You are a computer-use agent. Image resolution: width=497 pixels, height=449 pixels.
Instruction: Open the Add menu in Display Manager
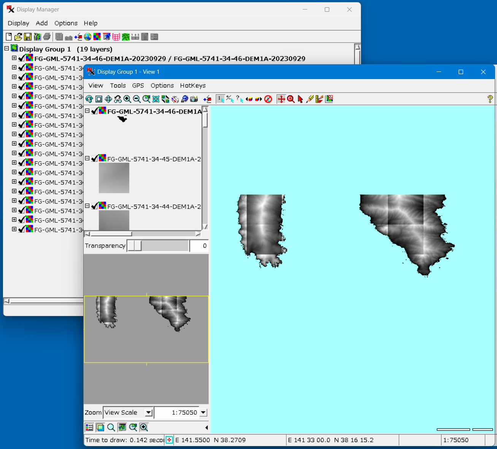[41, 23]
